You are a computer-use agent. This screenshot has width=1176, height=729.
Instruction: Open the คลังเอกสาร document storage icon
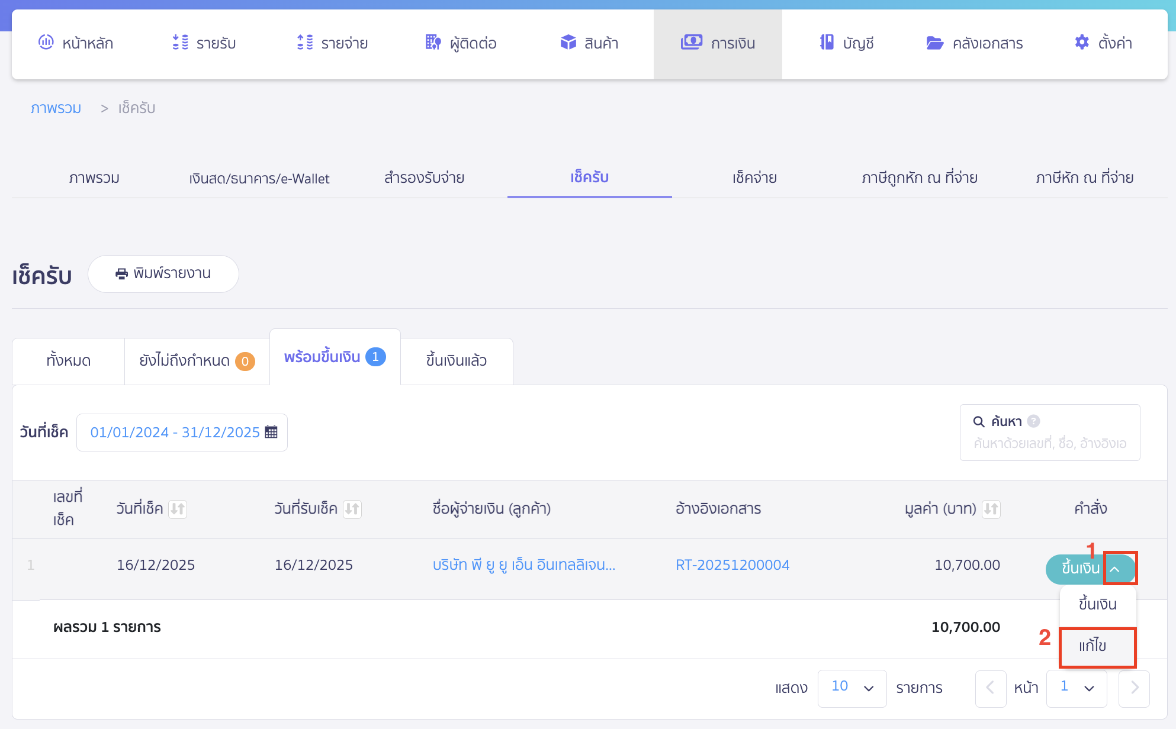(x=934, y=43)
